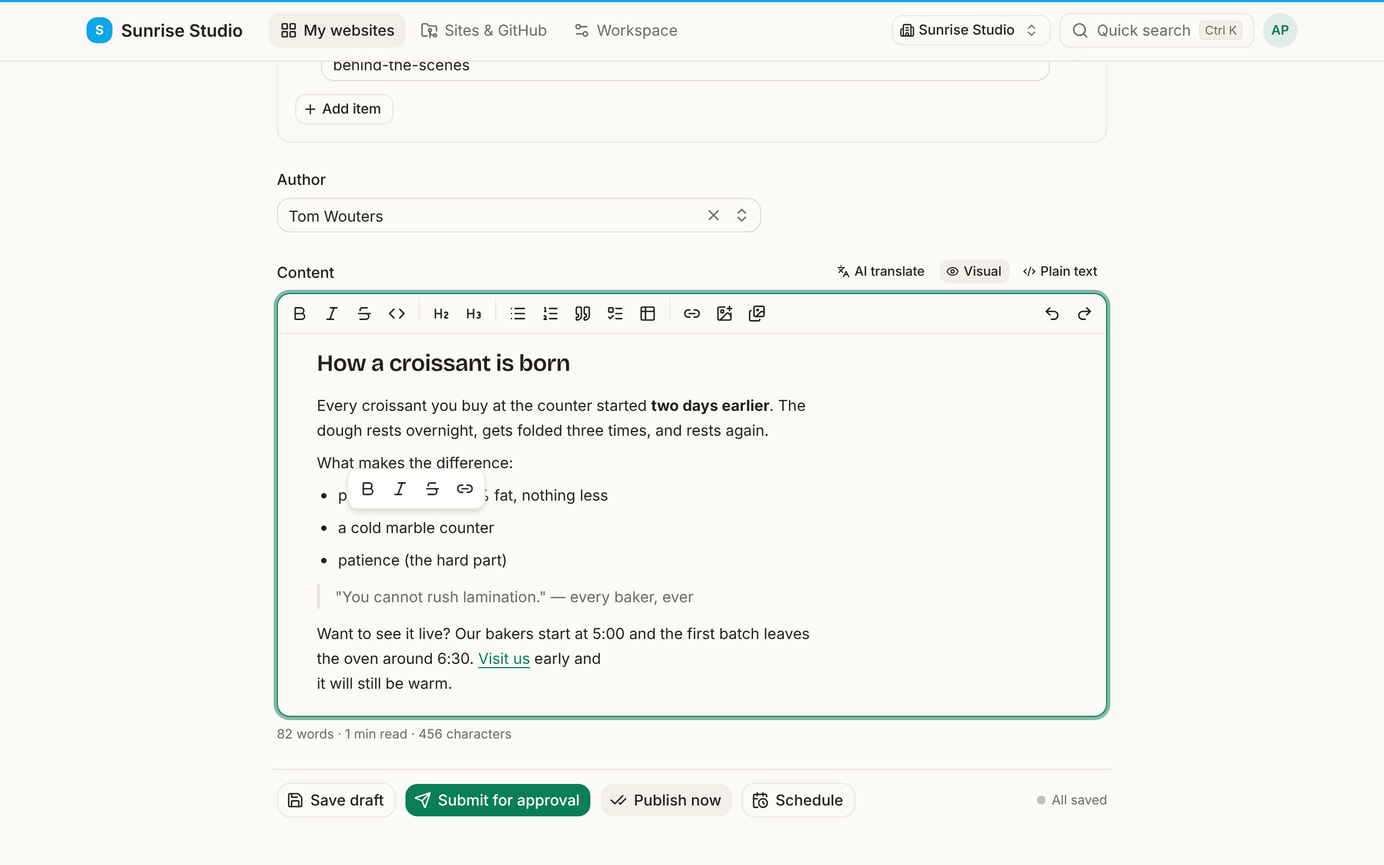Image resolution: width=1384 pixels, height=865 pixels.
Task: Insert a table
Action: [x=647, y=314]
